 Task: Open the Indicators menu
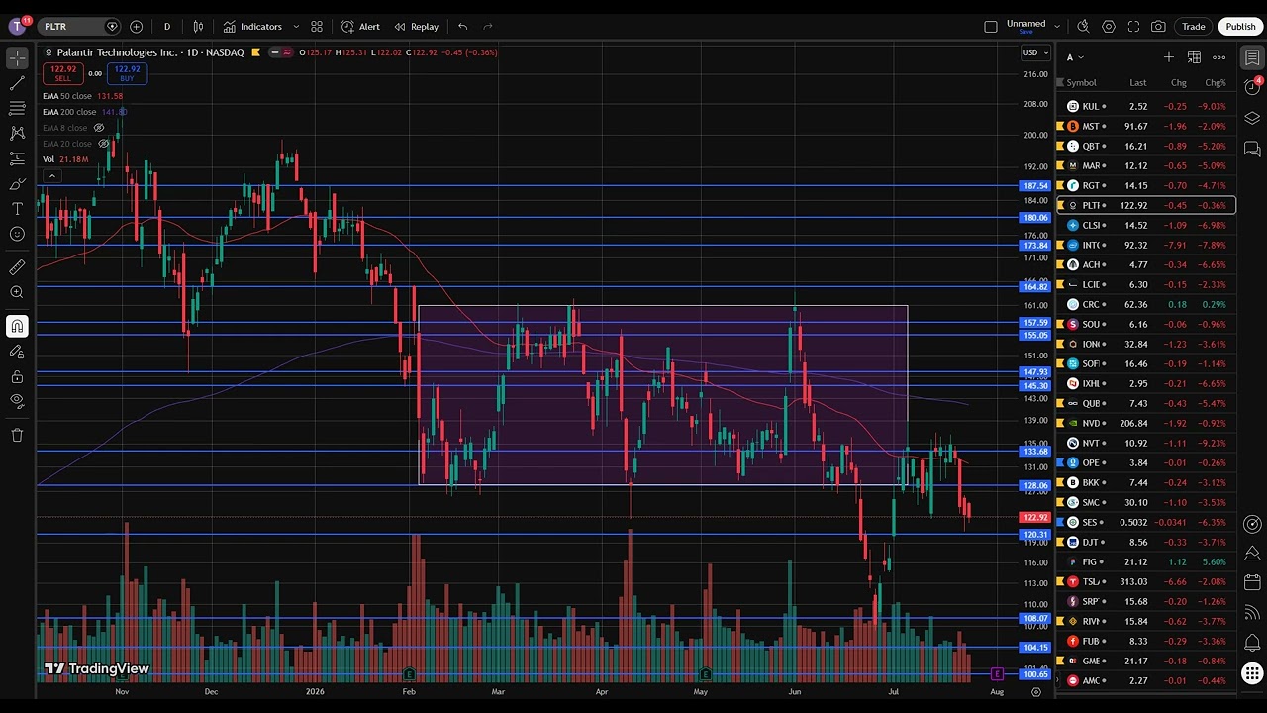click(252, 27)
